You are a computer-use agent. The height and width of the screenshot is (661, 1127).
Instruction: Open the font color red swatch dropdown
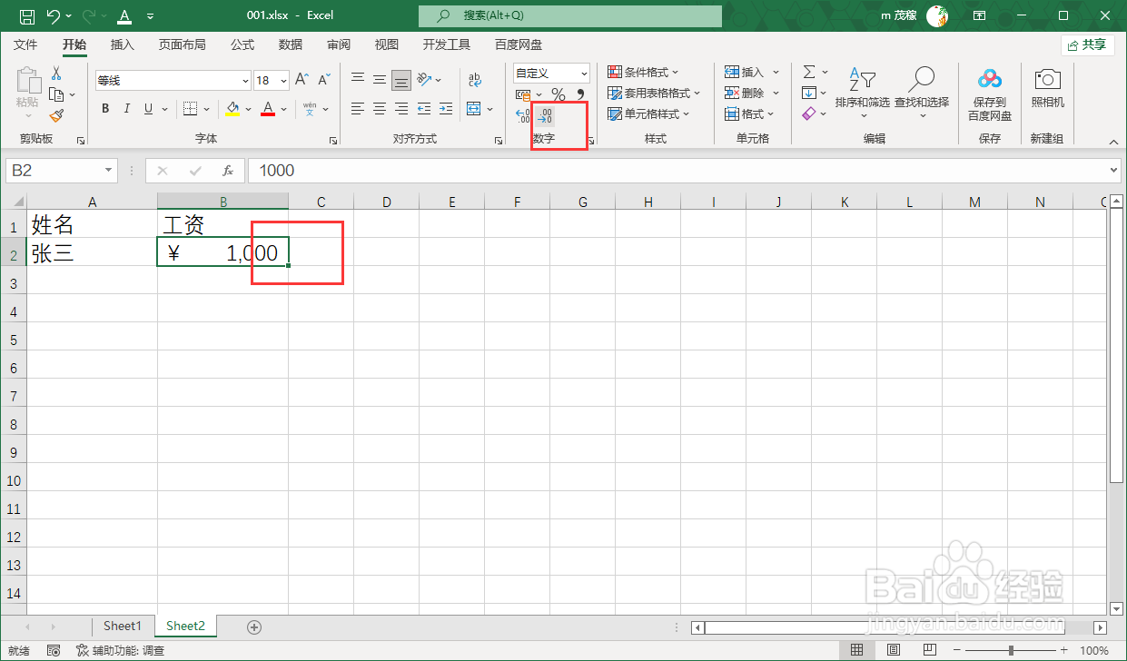(x=282, y=108)
